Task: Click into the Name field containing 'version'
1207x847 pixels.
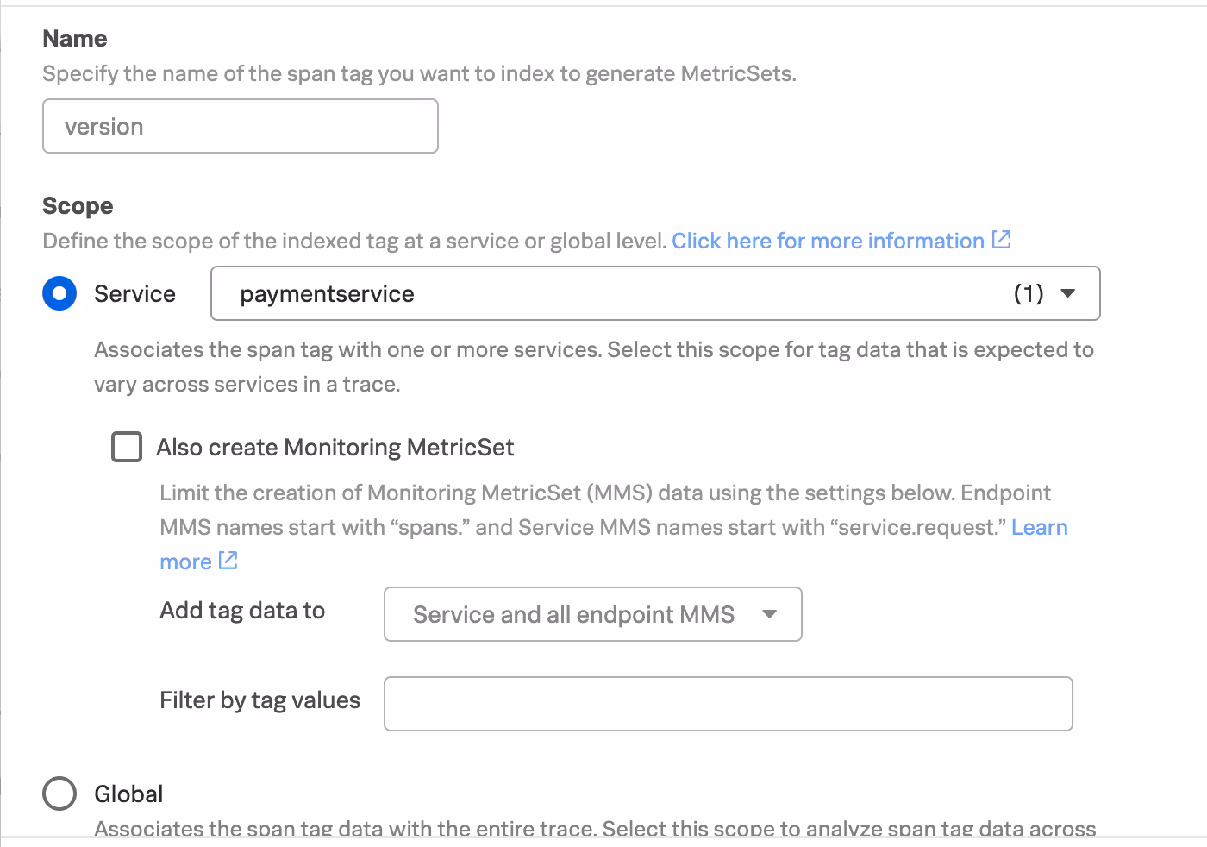Action: [241, 127]
